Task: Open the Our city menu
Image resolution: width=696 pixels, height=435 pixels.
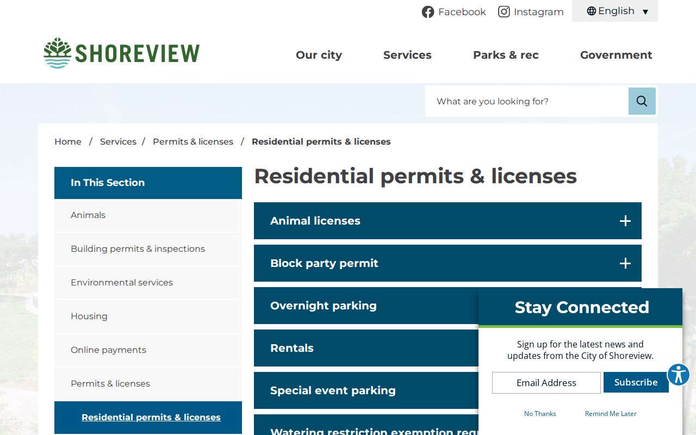Action: pos(319,55)
